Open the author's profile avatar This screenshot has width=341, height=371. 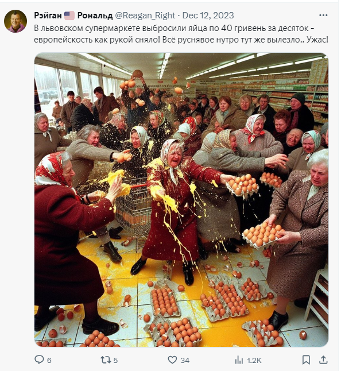pyautogui.click(x=15, y=21)
